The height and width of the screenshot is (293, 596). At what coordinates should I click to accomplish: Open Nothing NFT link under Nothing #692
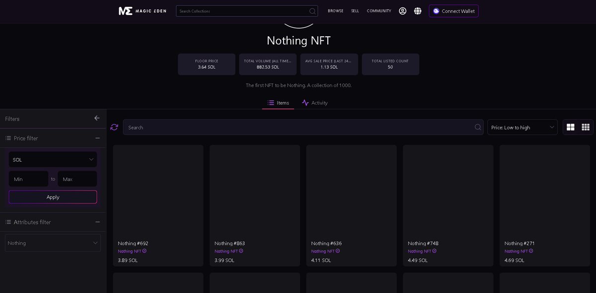pos(129,251)
